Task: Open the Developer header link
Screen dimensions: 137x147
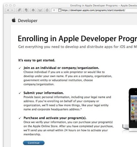Action: click(x=28, y=20)
